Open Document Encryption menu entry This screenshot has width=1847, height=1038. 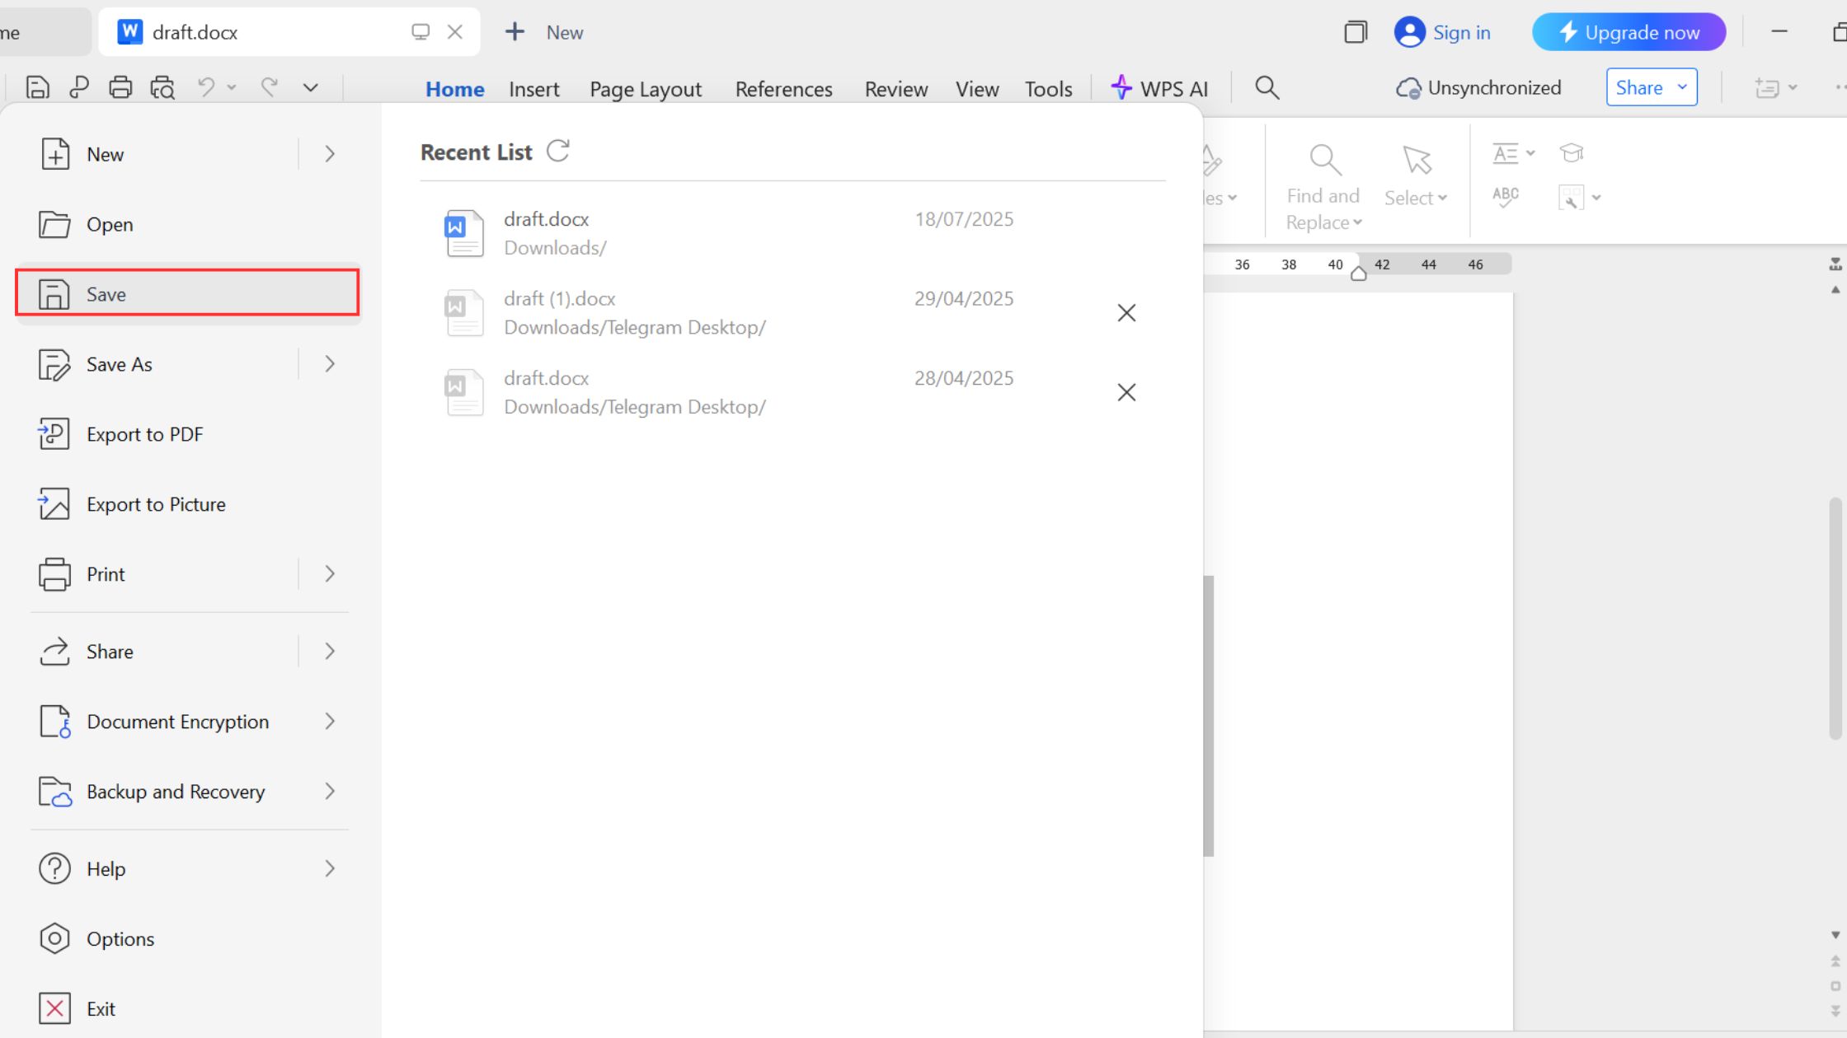(x=188, y=722)
